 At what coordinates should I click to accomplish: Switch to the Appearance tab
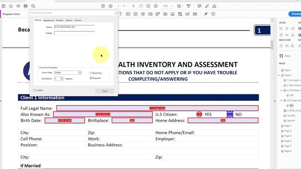coord(49,20)
